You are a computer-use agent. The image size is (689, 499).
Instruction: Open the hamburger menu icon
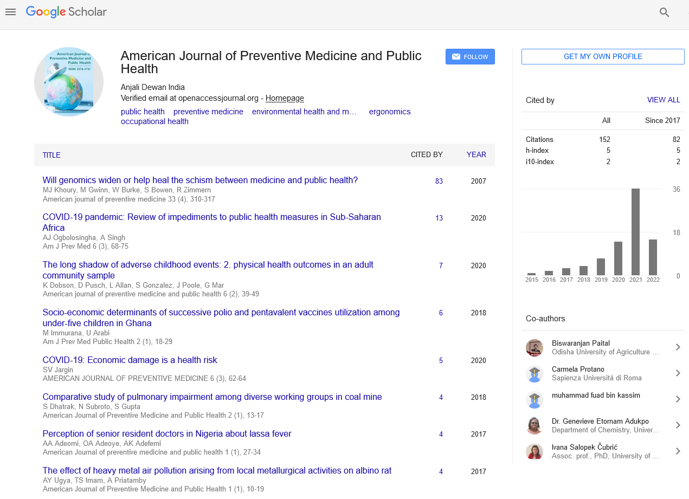(10, 12)
